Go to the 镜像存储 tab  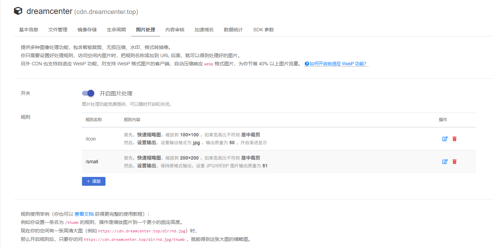(x=87, y=30)
